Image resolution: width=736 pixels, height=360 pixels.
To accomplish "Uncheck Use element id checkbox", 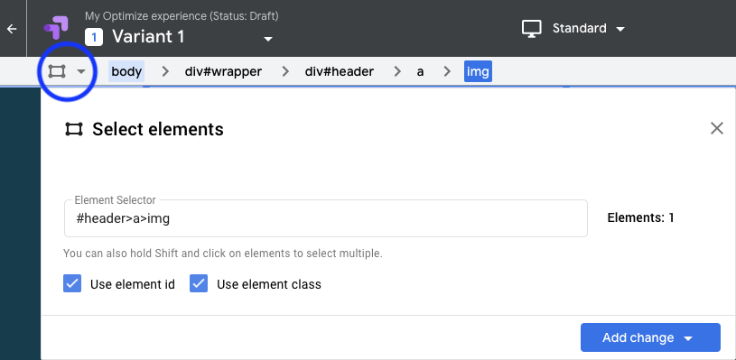I will click(72, 283).
